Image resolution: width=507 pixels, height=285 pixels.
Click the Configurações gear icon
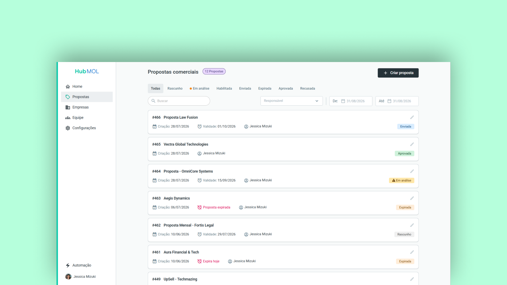tap(68, 128)
